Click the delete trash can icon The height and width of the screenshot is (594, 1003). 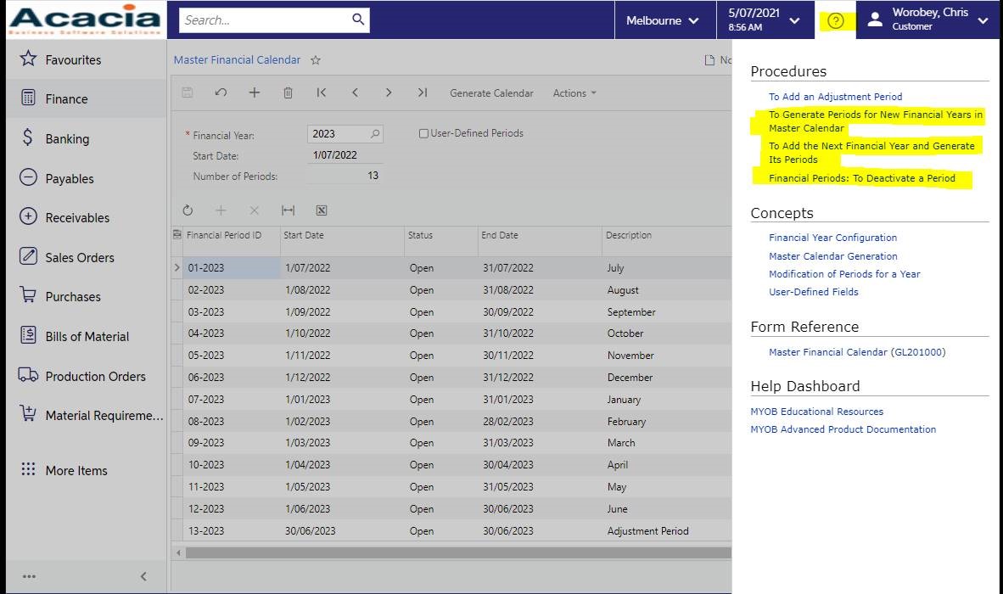288,92
